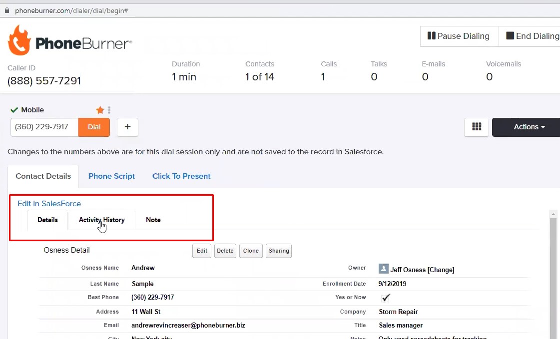Click Best Phone value (360) 229-7917
This screenshot has height=339, width=560.
(x=152, y=297)
